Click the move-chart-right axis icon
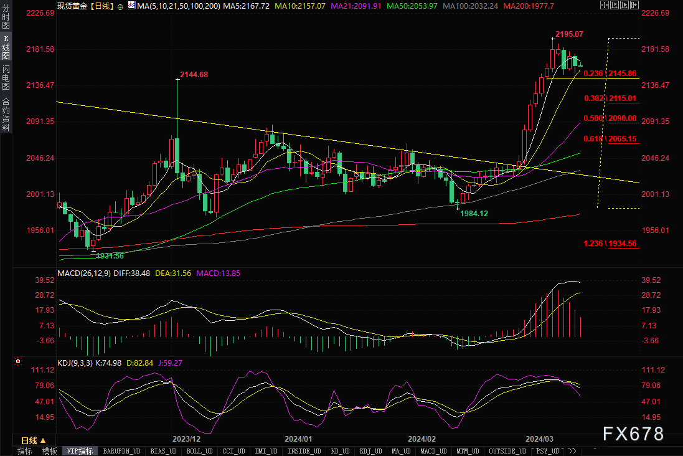Viewport: 683px width, 456px height. (624, 5)
